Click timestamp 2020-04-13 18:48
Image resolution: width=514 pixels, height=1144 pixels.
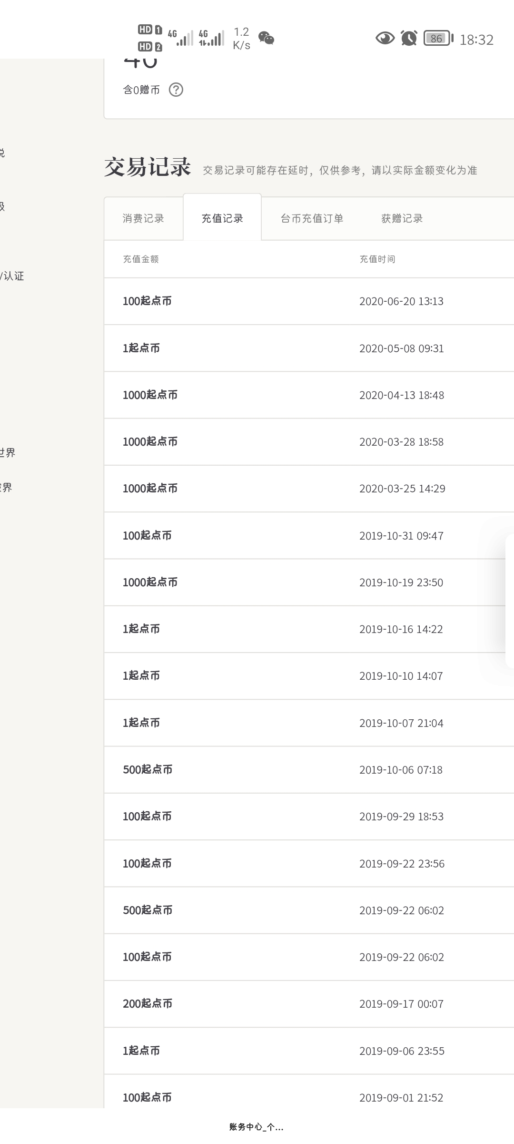pyautogui.click(x=402, y=395)
